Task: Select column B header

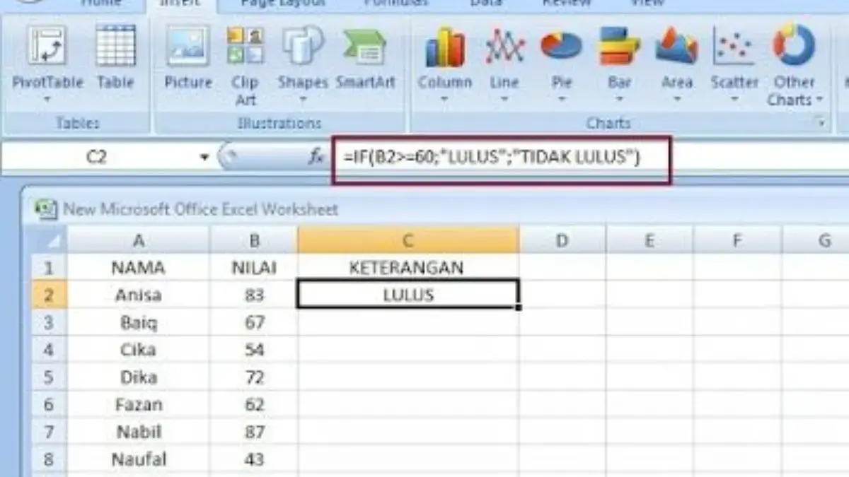Action: (254, 242)
